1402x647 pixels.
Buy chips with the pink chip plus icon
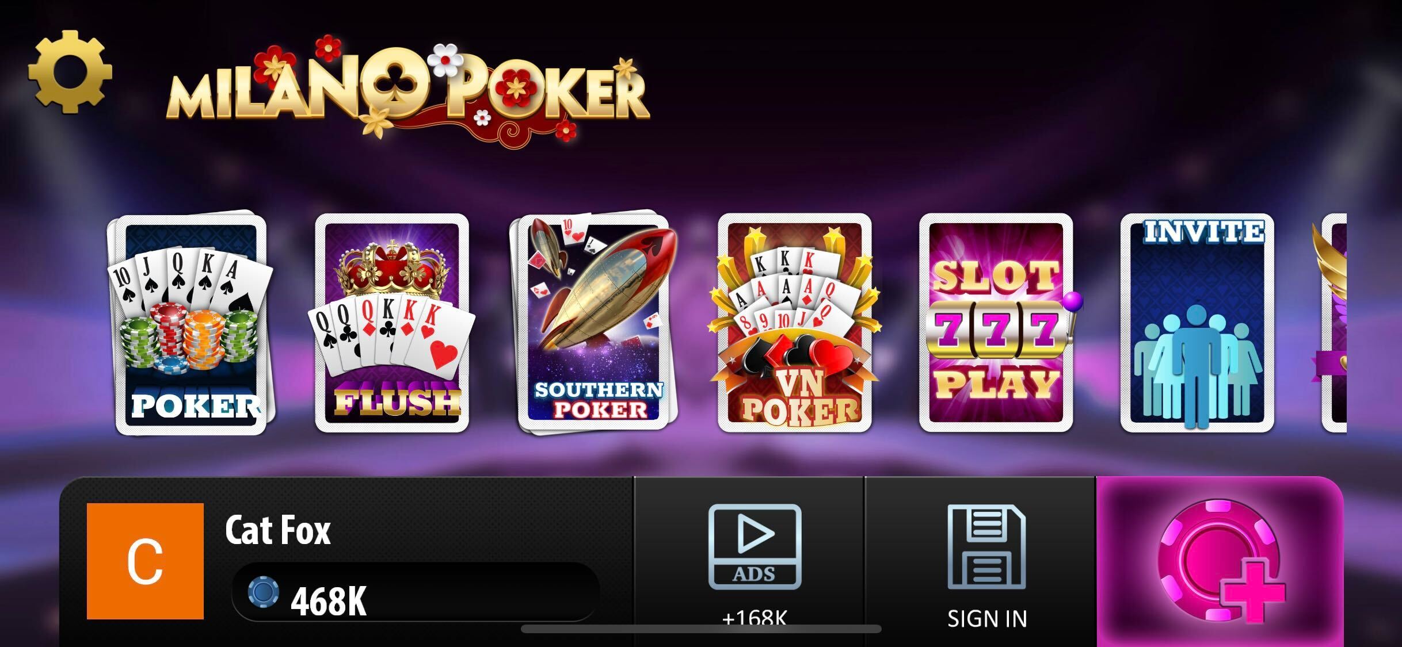[x=1220, y=561]
